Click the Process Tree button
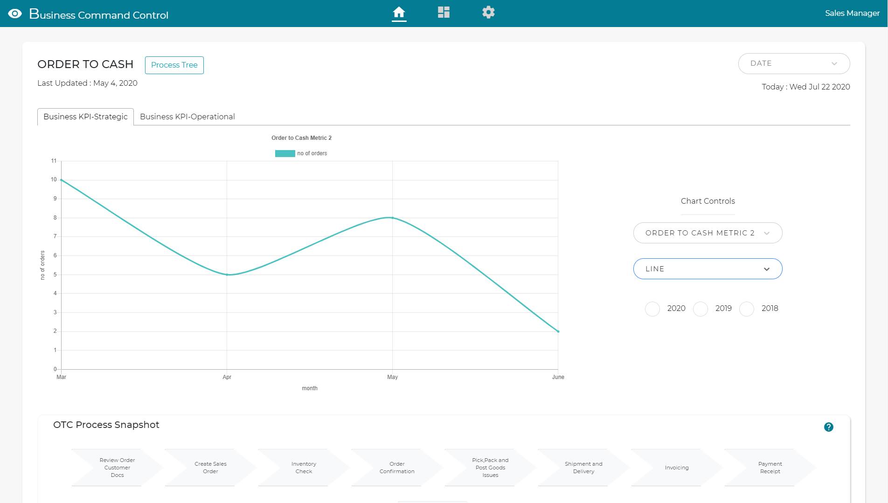Viewport: 888px width, 503px height. click(x=174, y=65)
